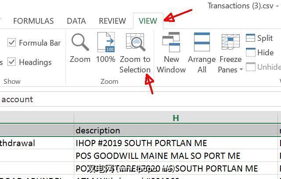Select the description header cell
This screenshot has height=179, width=281.
(176, 130)
